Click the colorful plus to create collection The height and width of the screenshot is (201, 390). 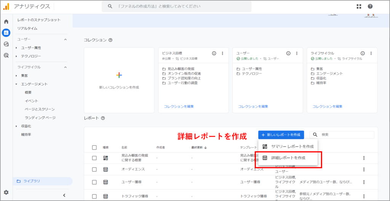click(x=119, y=75)
